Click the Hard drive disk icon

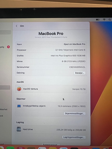click(19, 129)
